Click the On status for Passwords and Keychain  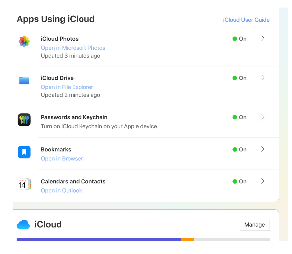[239, 117]
